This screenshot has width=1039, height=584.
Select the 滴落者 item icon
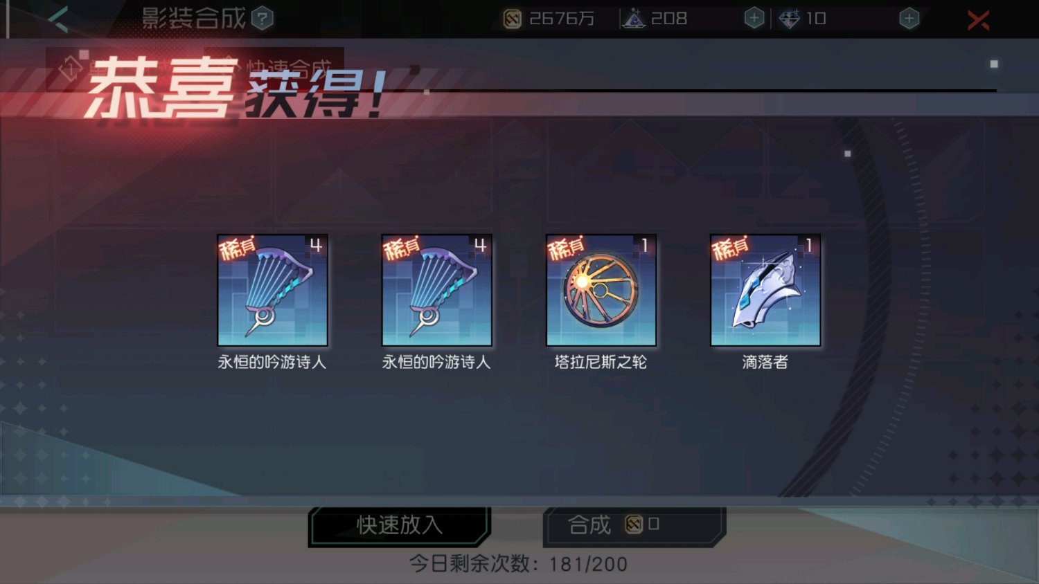[765, 290]
